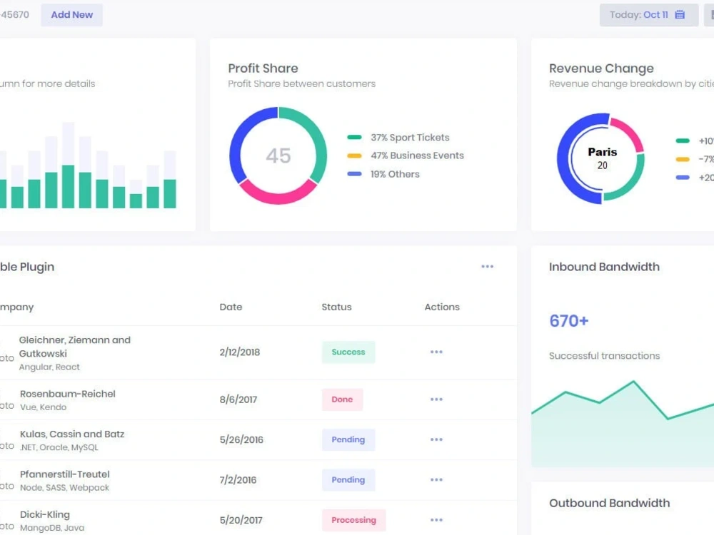Click the Profit Share donut chart center
714x535 pixels.
pyautogui.click(x=278, y=156)
